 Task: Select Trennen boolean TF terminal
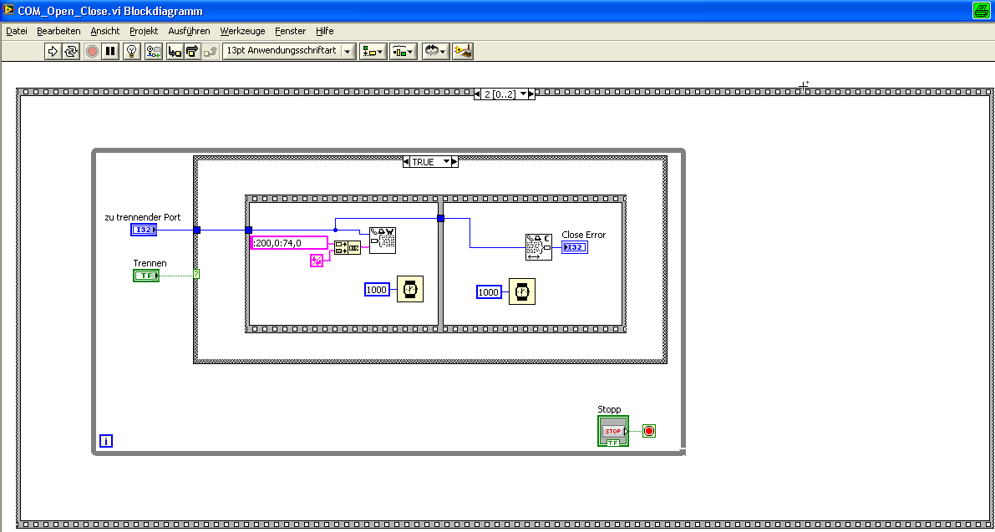[x=146, y=276]
